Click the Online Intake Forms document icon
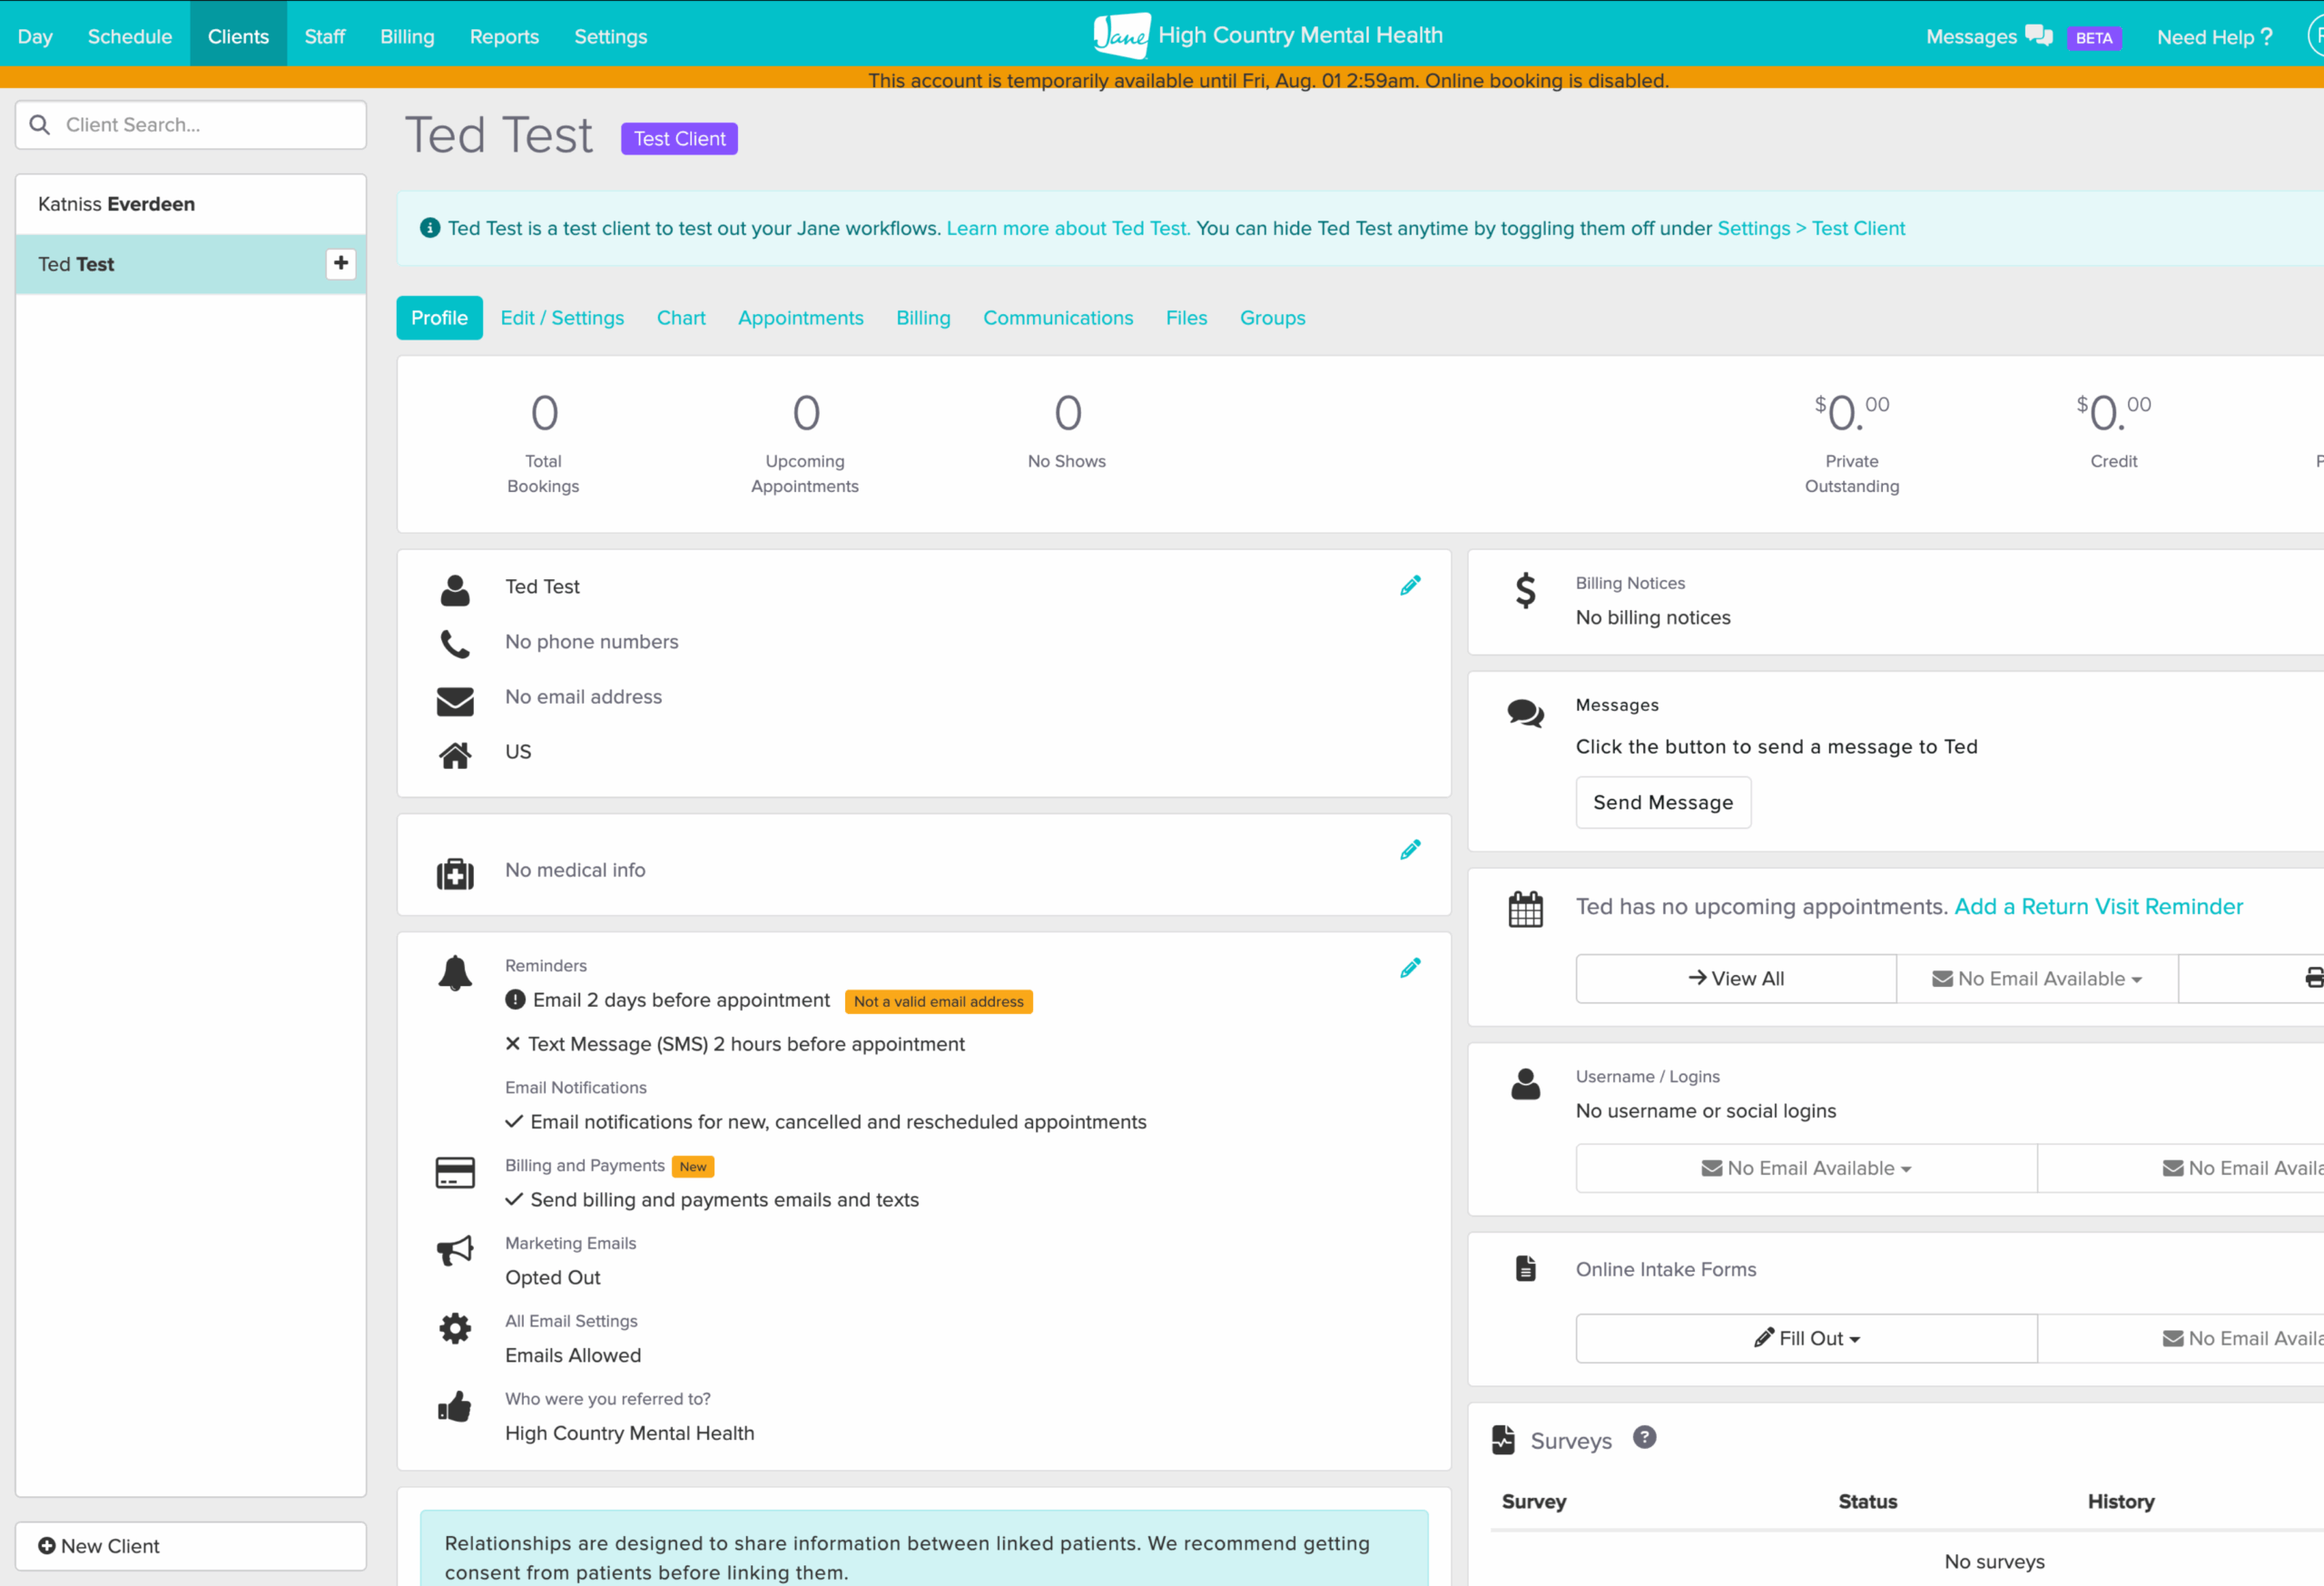 click(x=1525, y=1268)
